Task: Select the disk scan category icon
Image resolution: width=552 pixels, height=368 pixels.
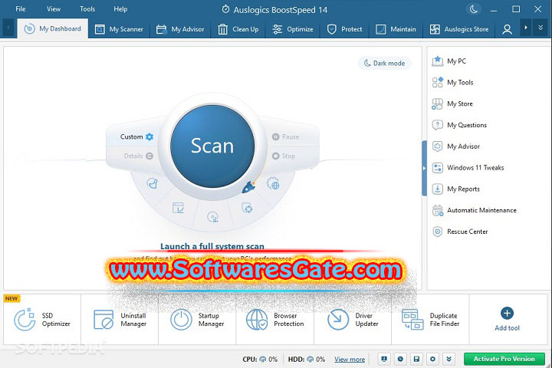Action: [212, 217]
